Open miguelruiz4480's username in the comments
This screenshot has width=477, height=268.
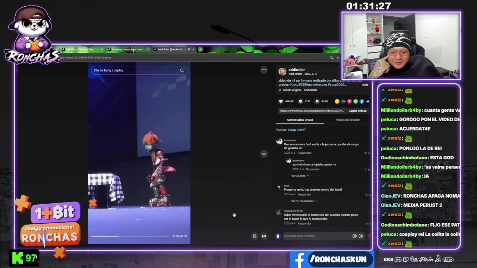coord(293,211)
